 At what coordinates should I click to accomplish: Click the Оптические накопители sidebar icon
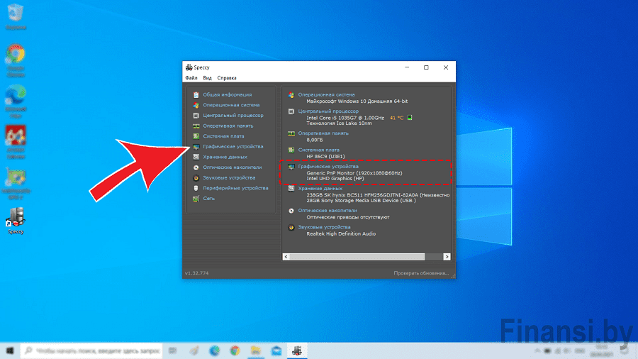click(x=196, y=167)
